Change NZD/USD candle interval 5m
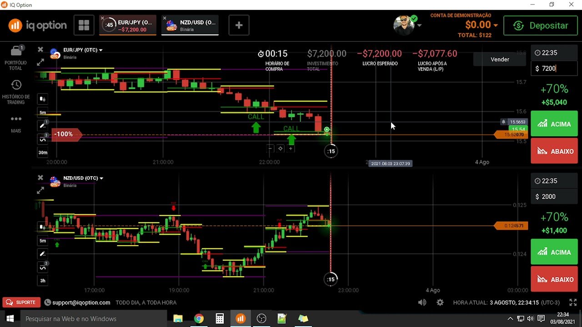 coord(43,241)
